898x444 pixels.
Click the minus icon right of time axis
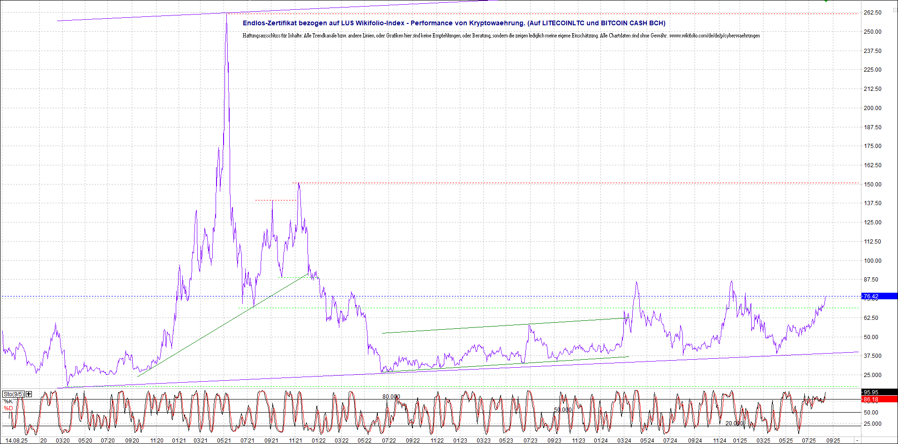(857, 440)
